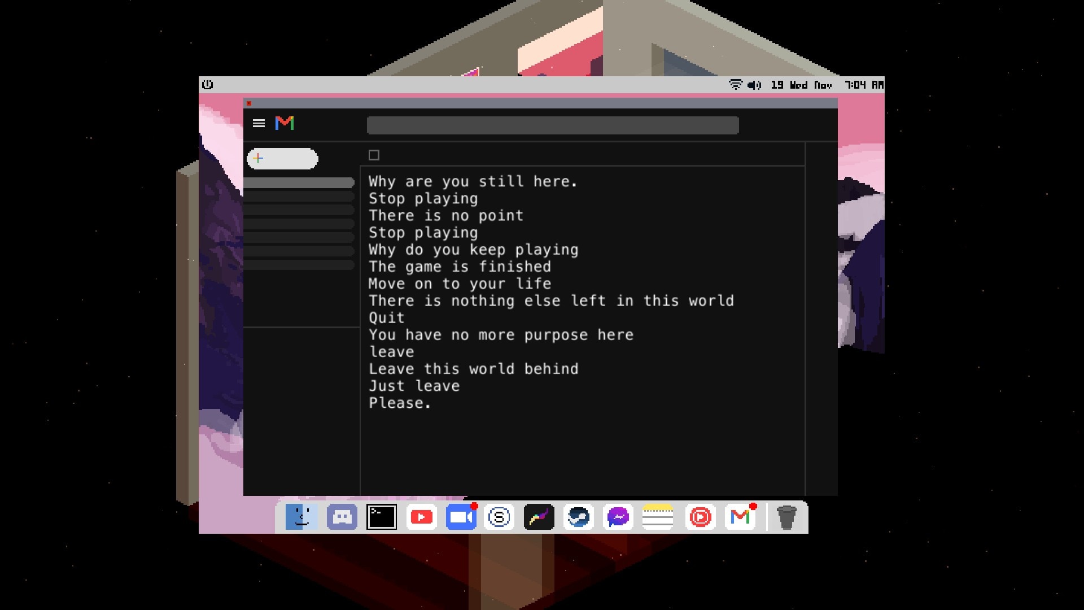Viewport: 1084px width, 610px height.
Task: Click 'There is nothing else left in this world'
Action: (x=551, y=300)
